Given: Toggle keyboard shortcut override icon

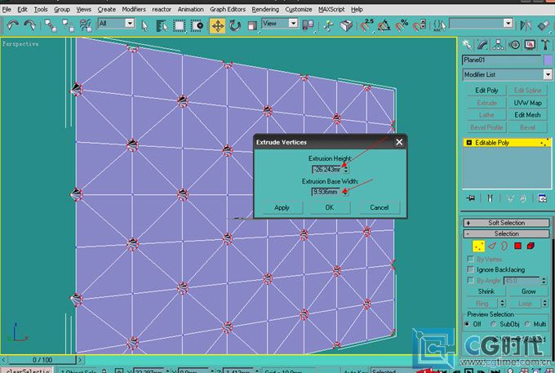Looking at the screenshot, I should (346, 25).
